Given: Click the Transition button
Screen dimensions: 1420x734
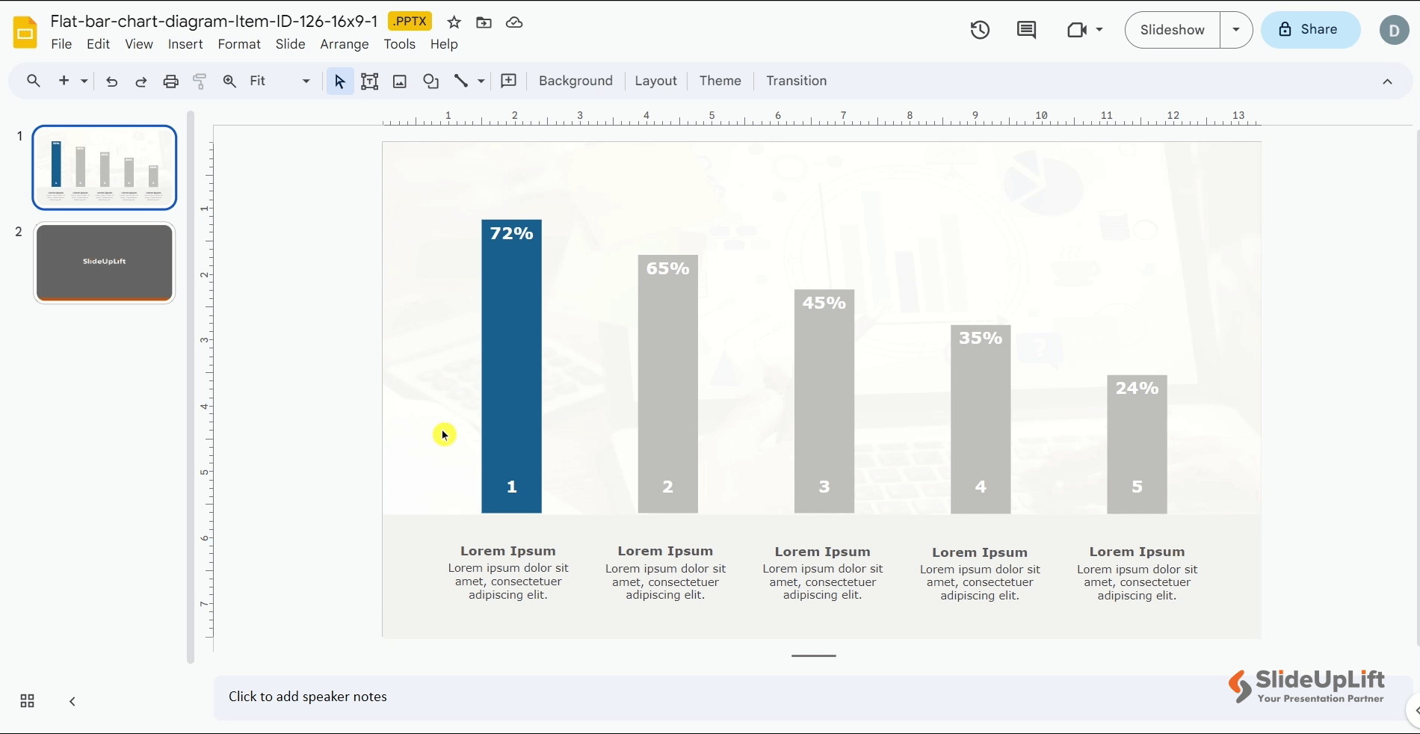Looking at the screenshot, I should (796, 81).
